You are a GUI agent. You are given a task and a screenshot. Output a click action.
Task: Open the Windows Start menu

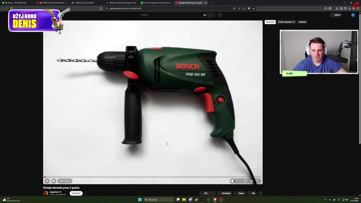coord(140,200)
